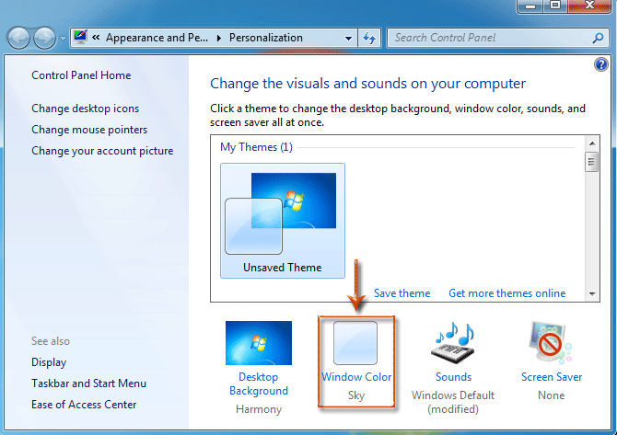Viewport: 617px width, 435px height.
Task: Open Control Panel Home
Action: 81,75
